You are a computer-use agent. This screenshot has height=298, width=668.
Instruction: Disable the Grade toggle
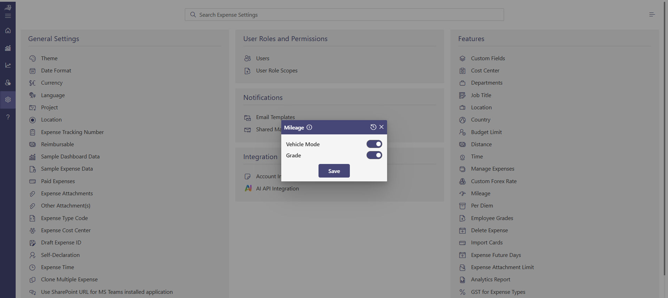click(374, 155)
